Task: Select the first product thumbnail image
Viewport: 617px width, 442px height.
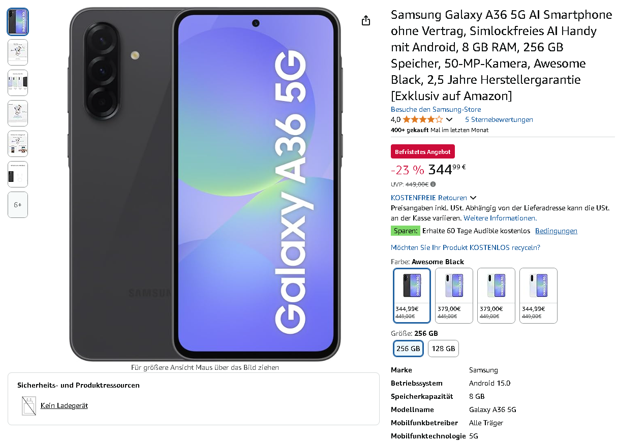Action: click(x=18, y=22)
